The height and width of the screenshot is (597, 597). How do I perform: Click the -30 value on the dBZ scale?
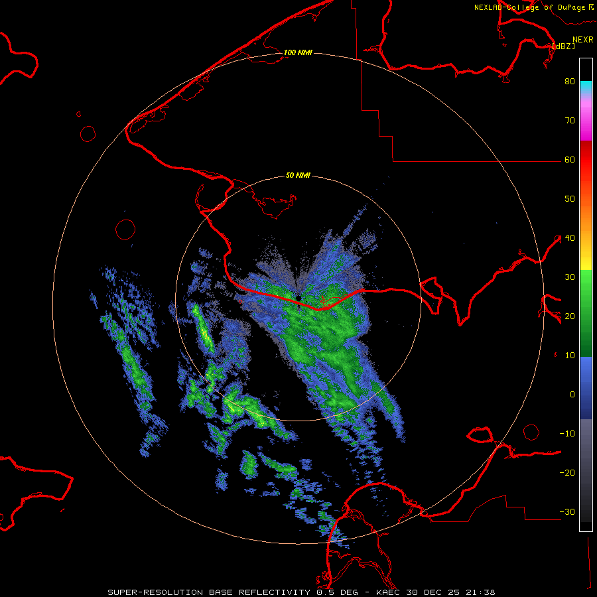(567, 511)
